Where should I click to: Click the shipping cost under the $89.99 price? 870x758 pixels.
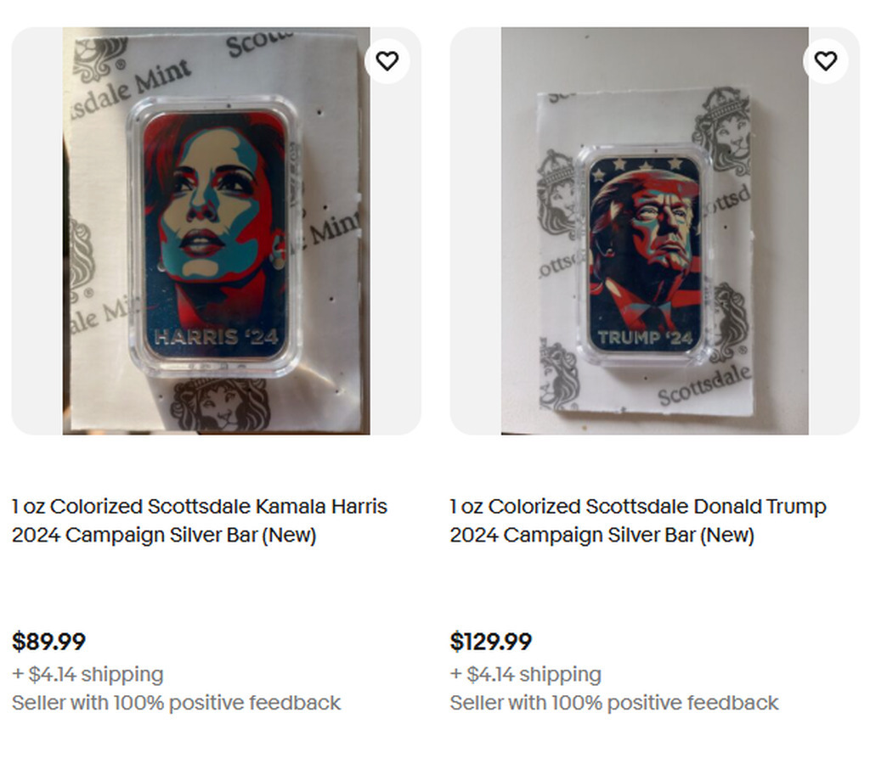(88, 675)
